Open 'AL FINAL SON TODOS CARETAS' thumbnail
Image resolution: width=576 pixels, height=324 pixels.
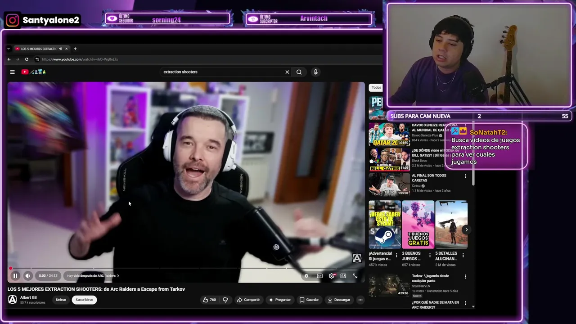[x=389, y=184]
